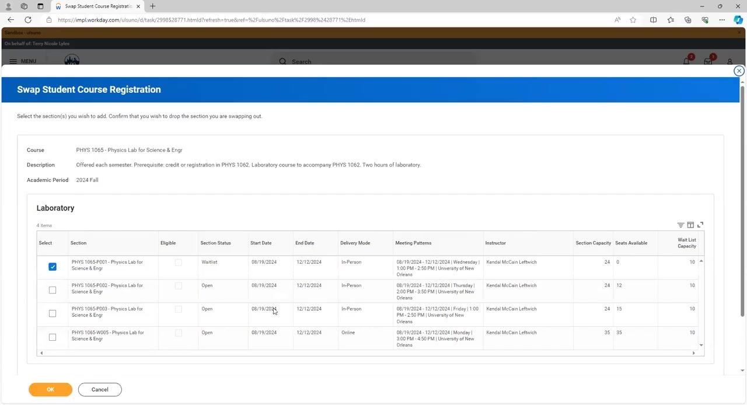
Task: Click the grid vertical scrollbar down arrow
Action: (701, 345)
